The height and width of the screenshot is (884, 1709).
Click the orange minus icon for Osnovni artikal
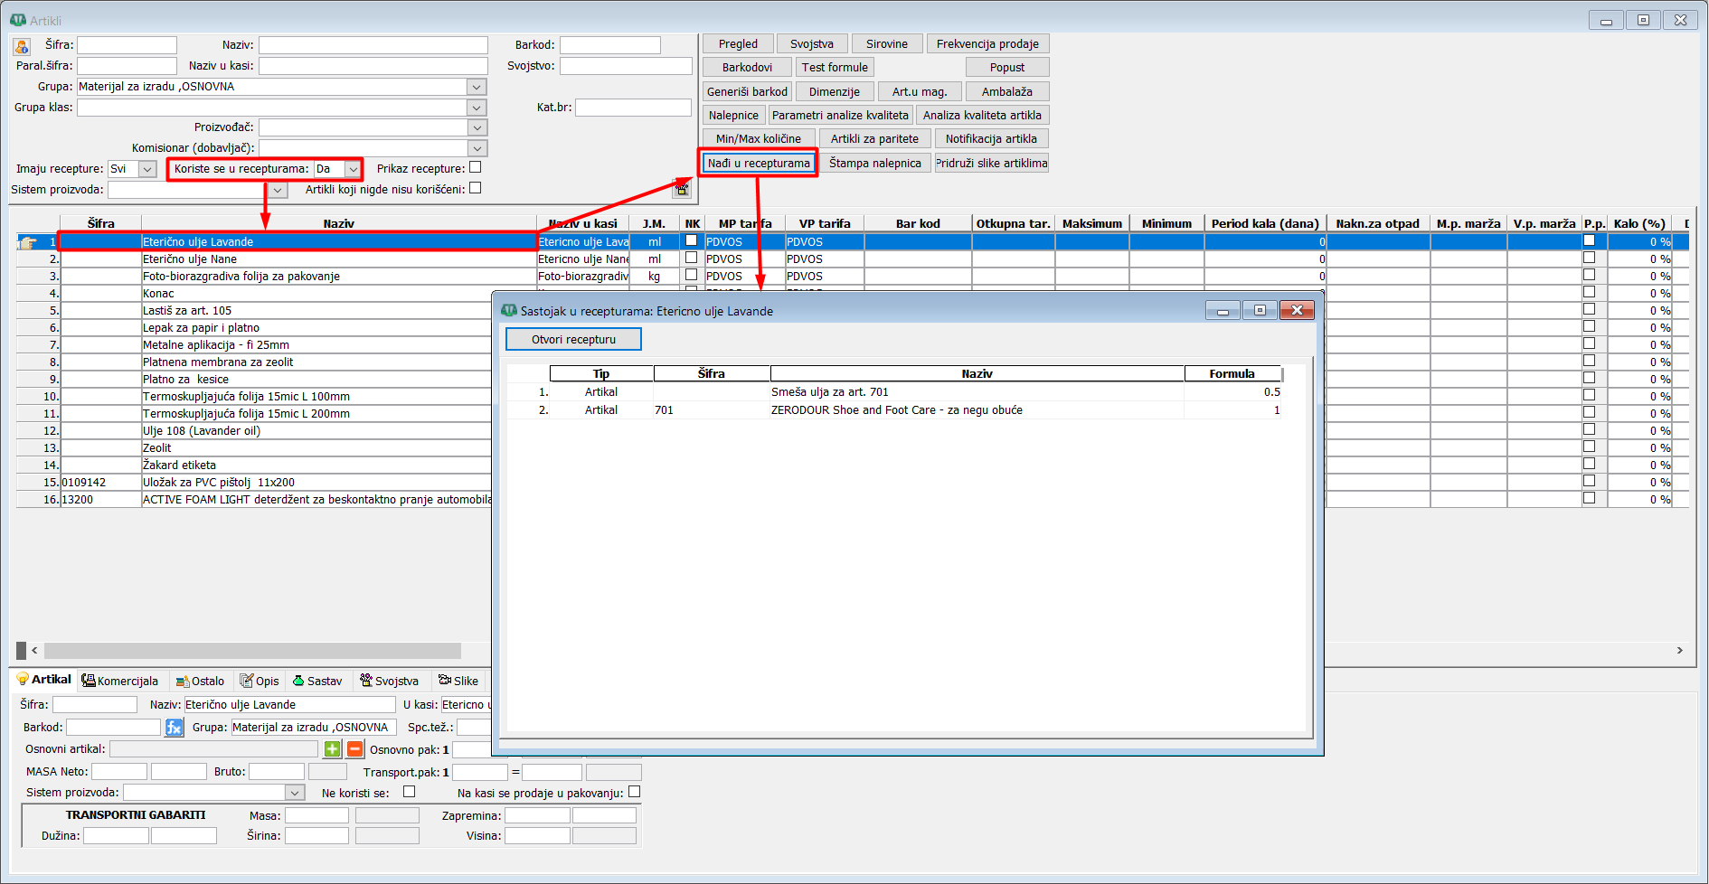(355, 749)
